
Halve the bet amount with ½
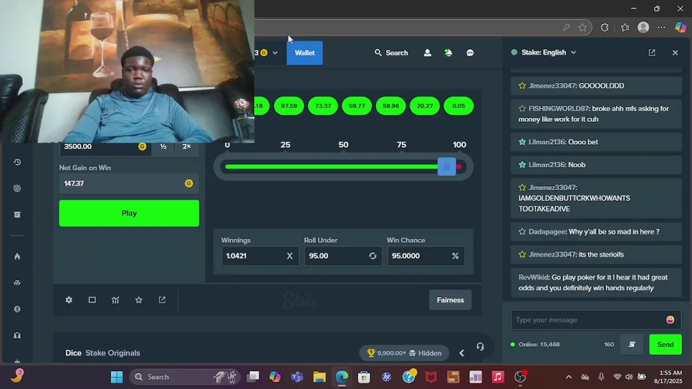click(x=163, y=146)
